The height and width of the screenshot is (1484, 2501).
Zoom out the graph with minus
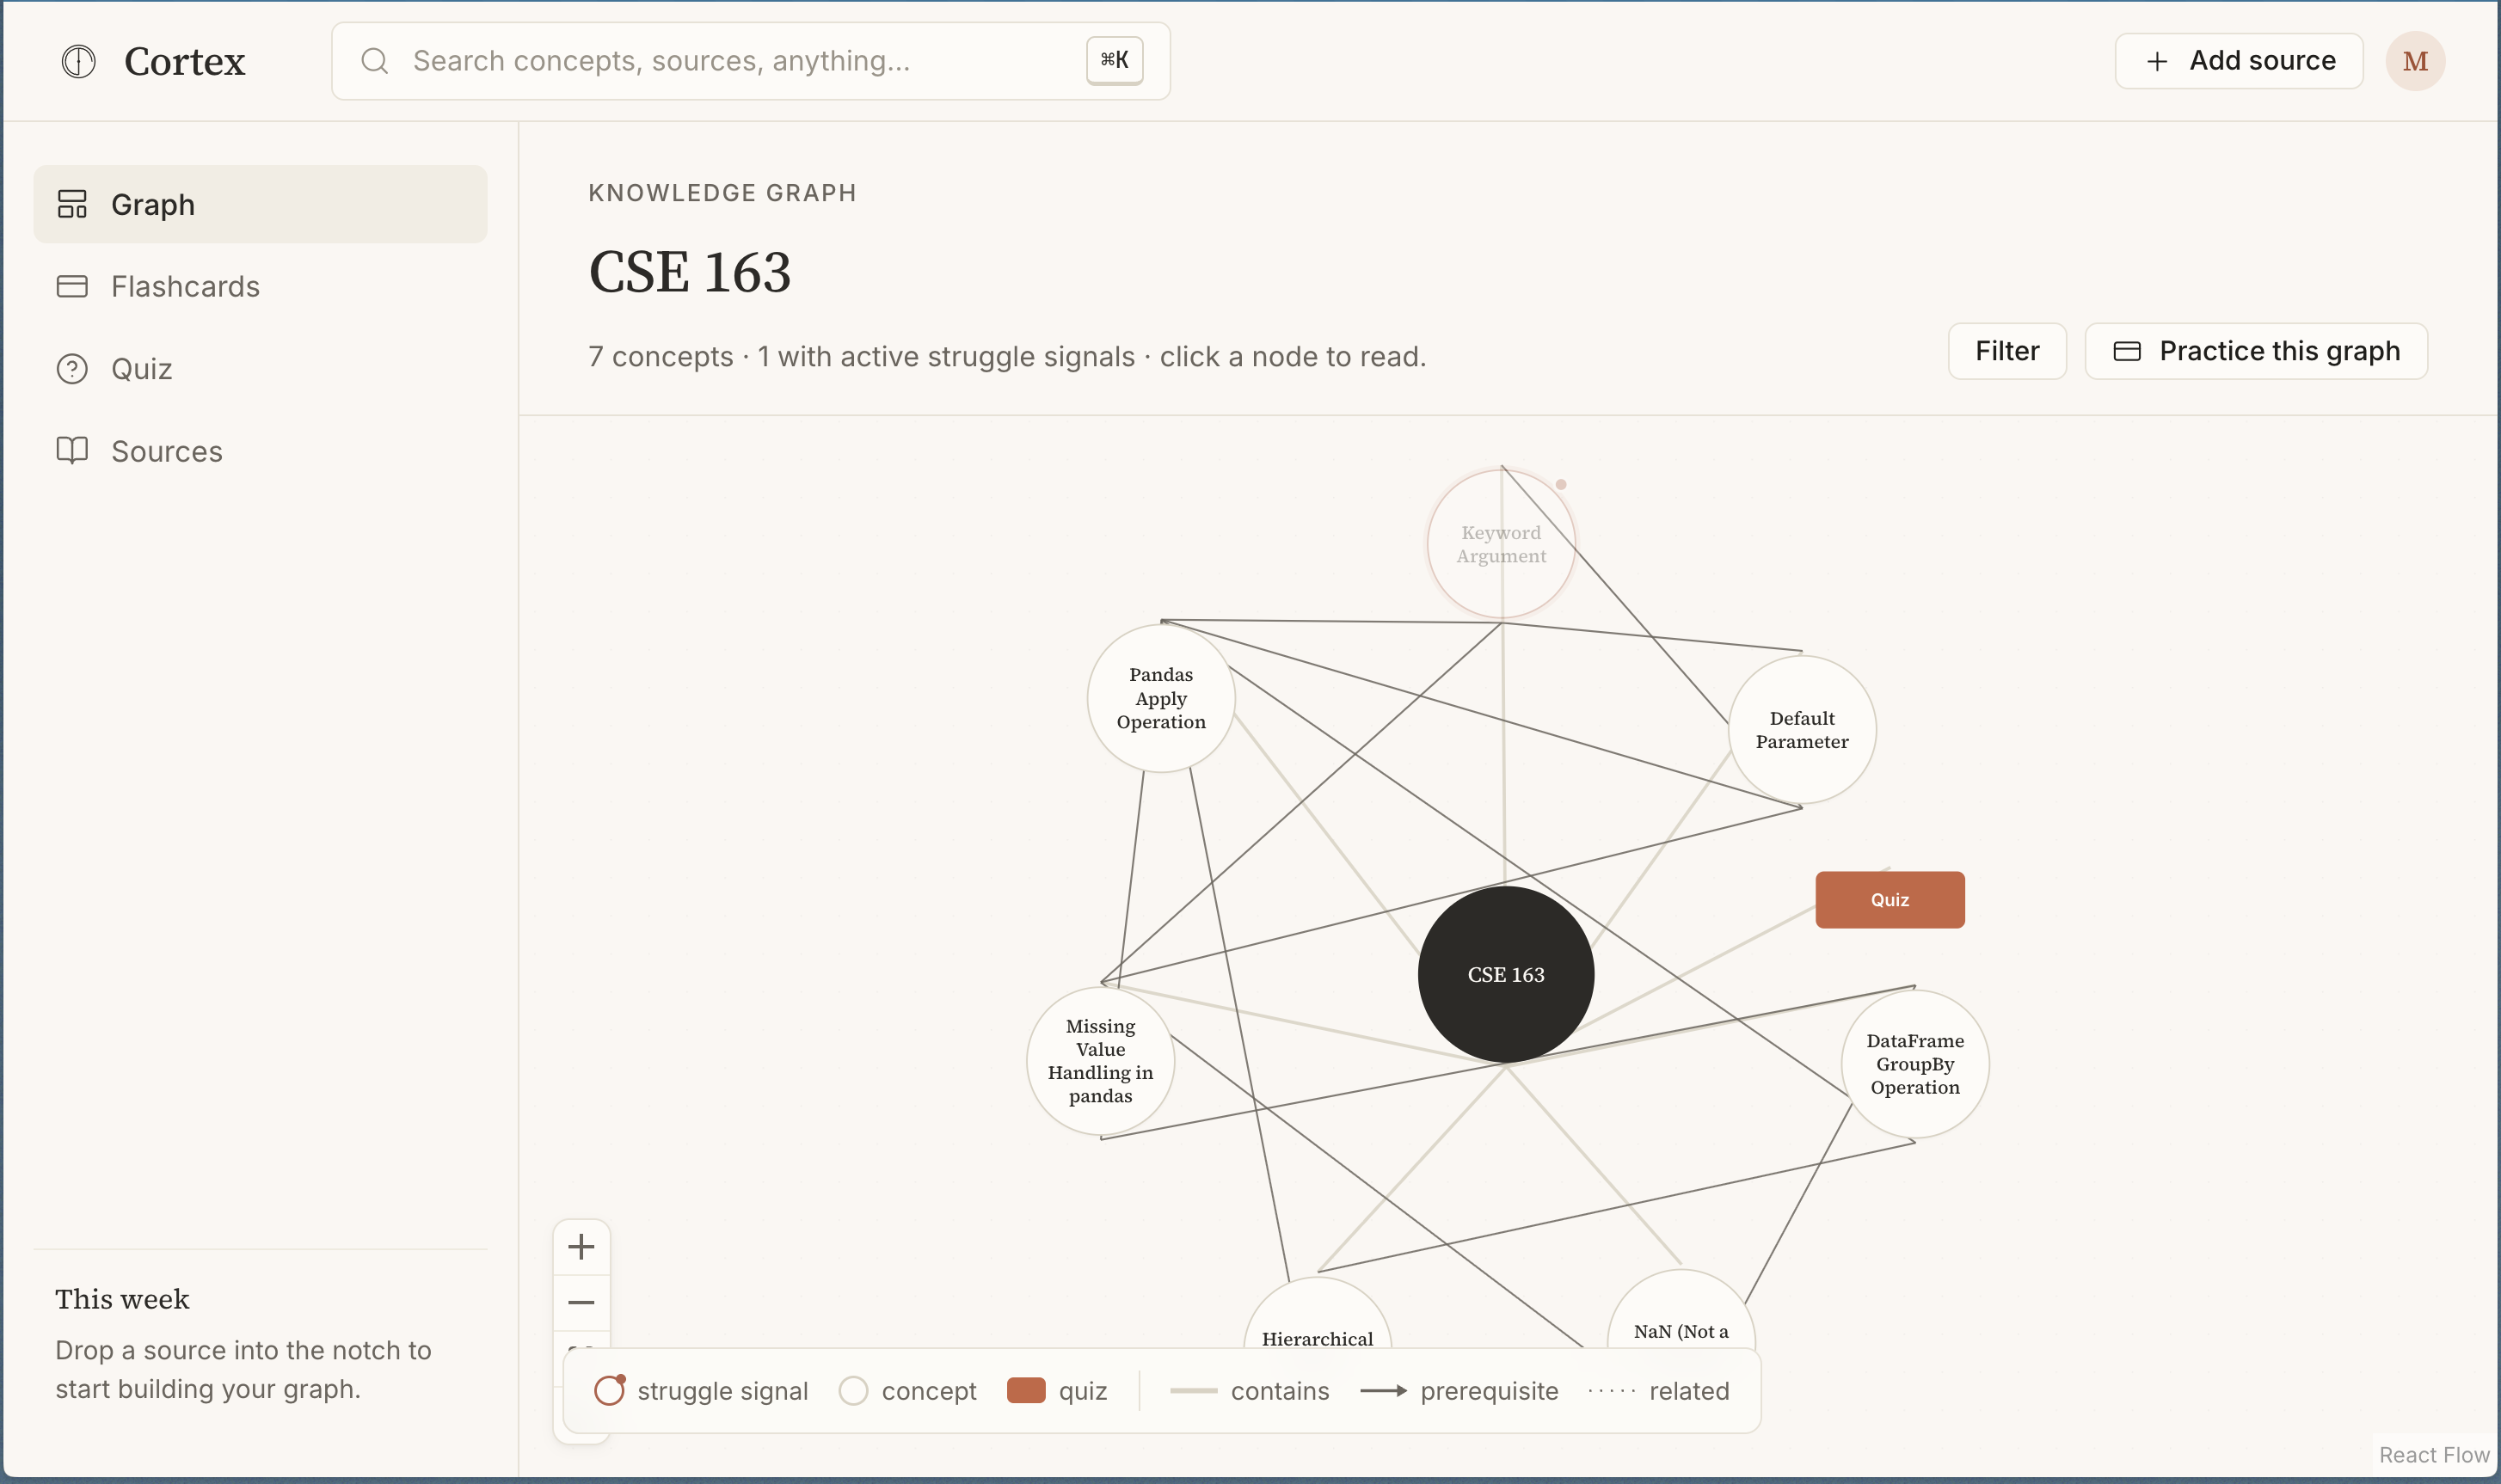[x=581, y=1302]
